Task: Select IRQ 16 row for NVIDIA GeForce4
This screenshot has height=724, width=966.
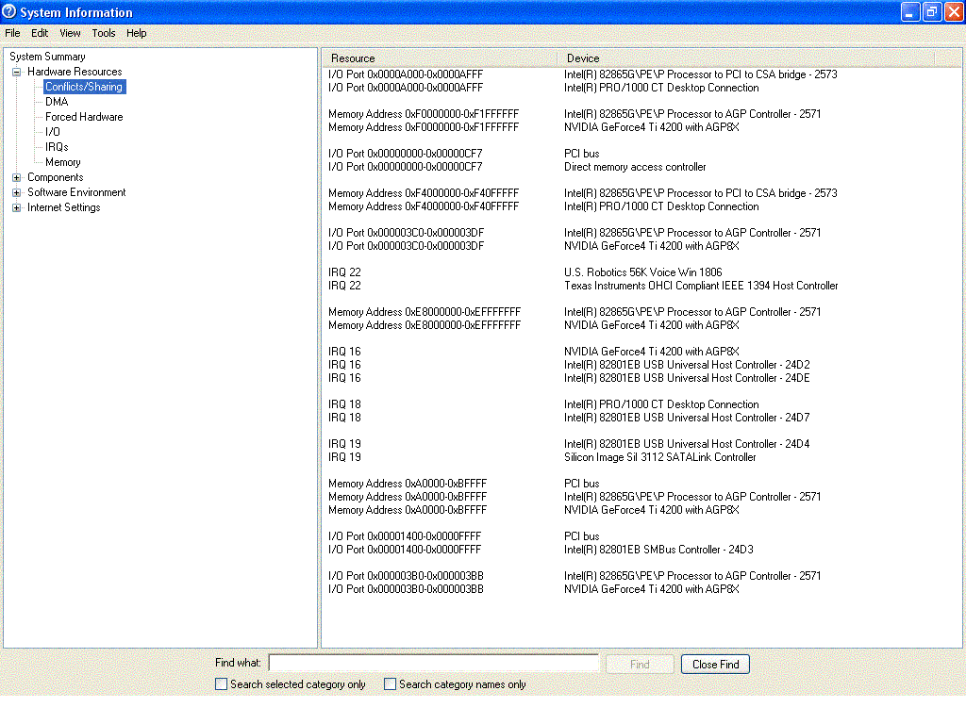Action: coord(344,353)
